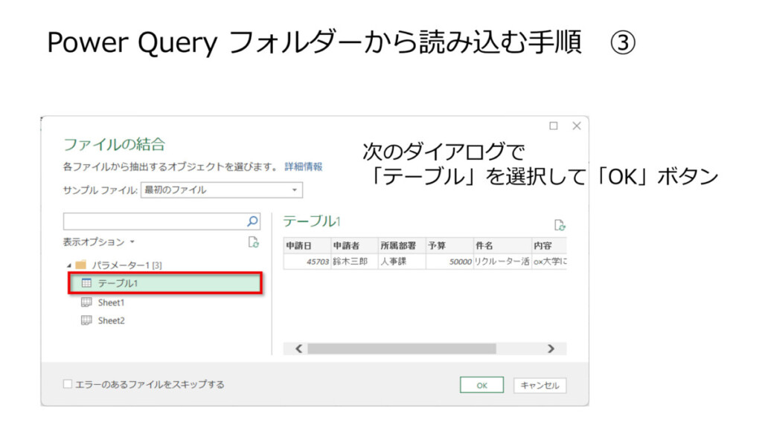The width and height of the screenshot is (762, 428).
Task: Click the パラメーター1 folder icon
Action: pyautogui.click(x=80, y=265)
